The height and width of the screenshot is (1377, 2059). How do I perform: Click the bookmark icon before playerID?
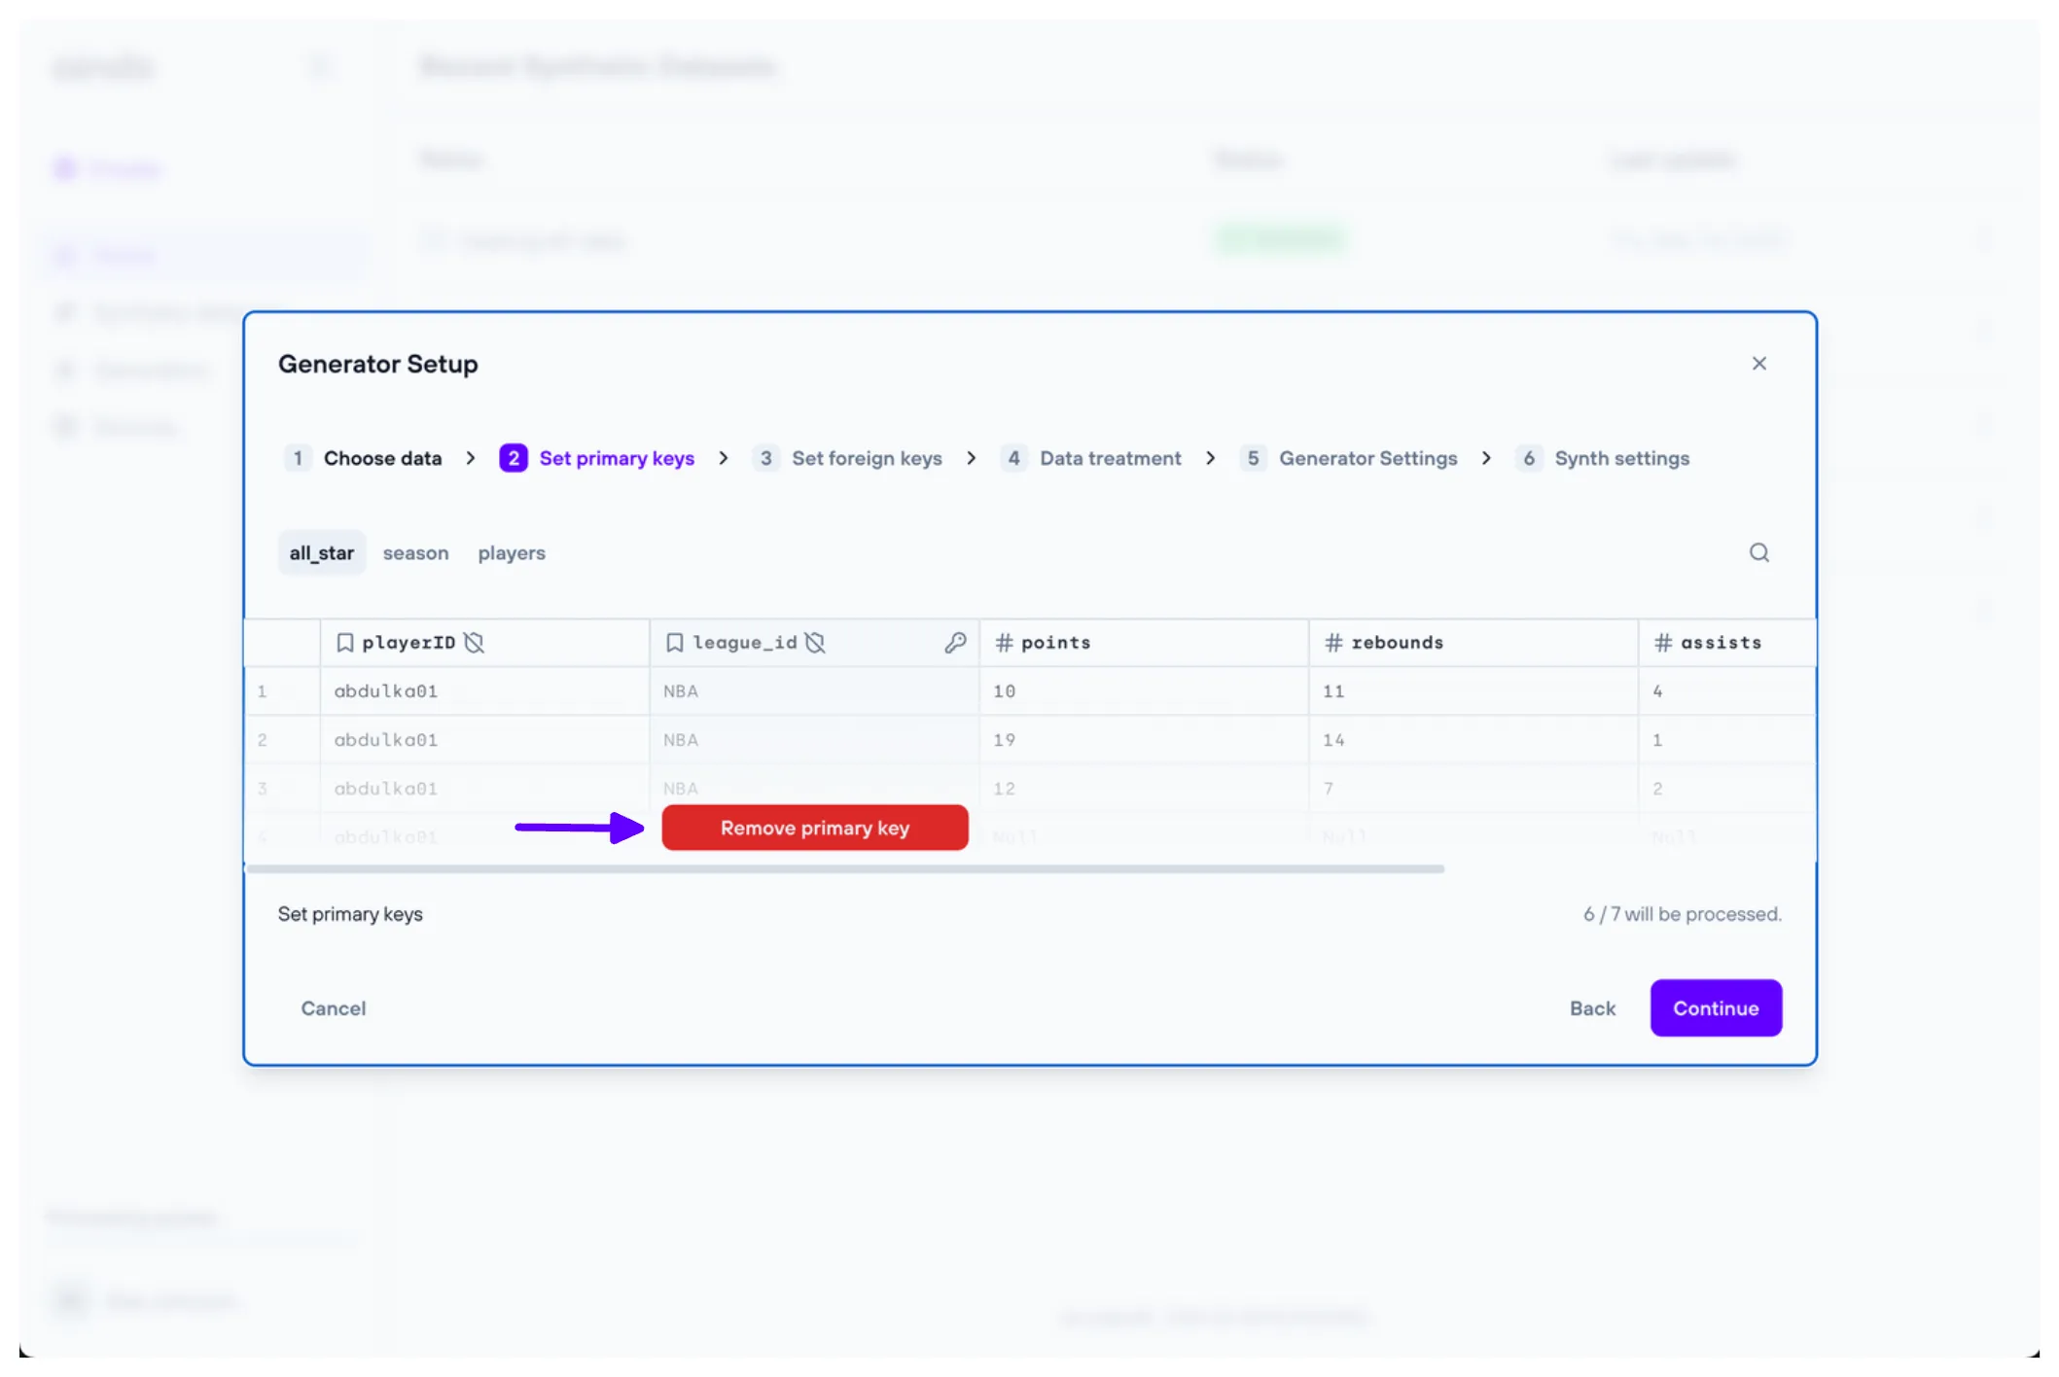coord(344,643)
